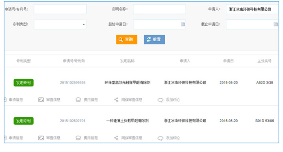Open 同族审查信息 text under patent 2015102599394
This screenshot has height=152, width=283.
pos(132,100)
